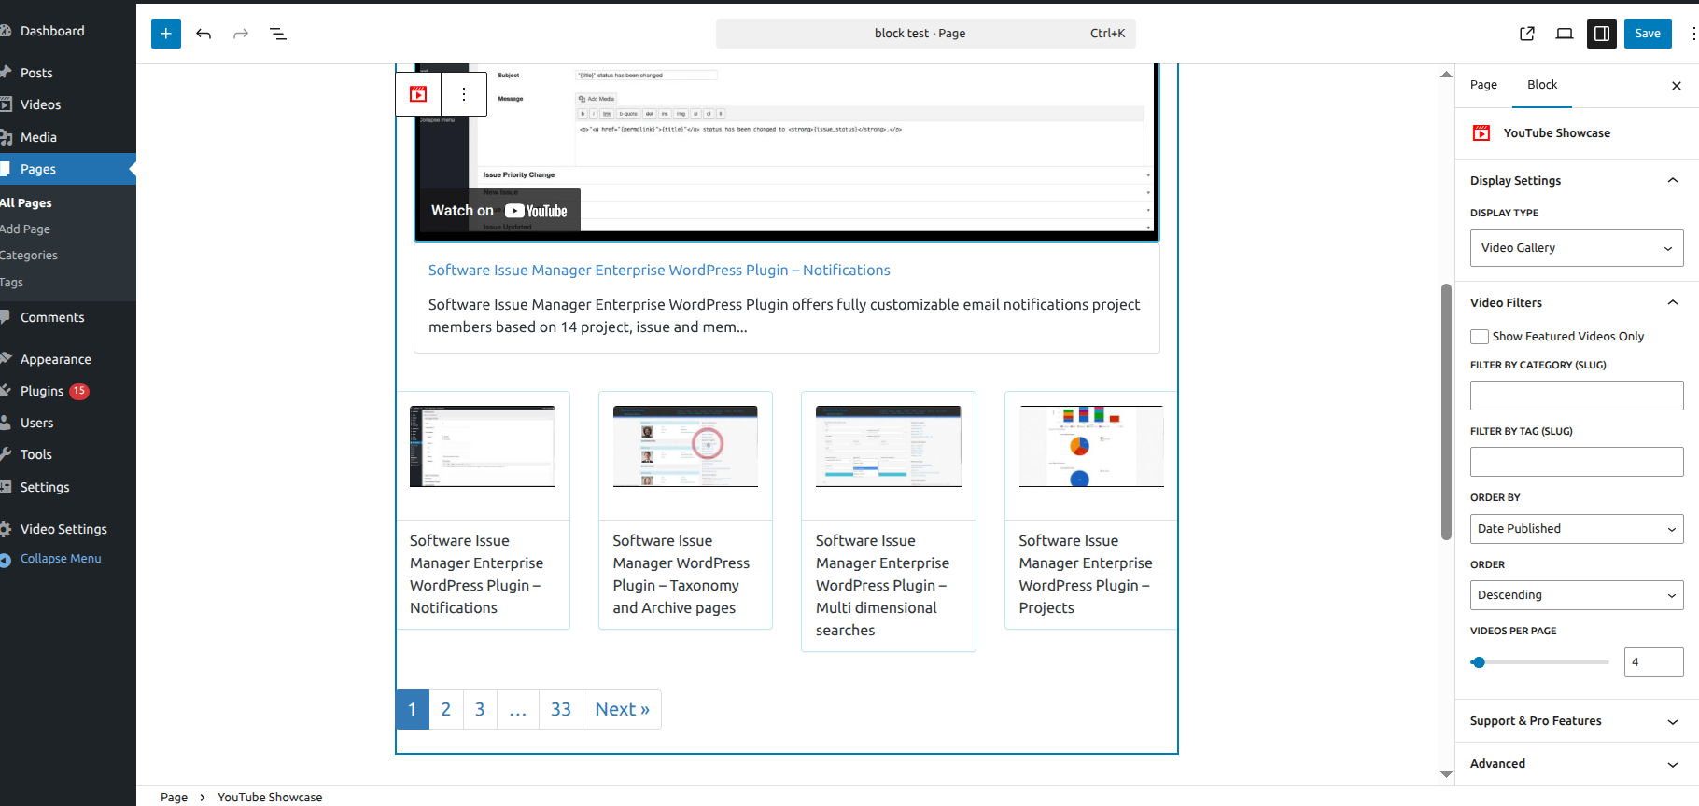The height and width of the screenshot is (806, 1699).
Task: Open Settings admin menu
Action: [45, 487]
